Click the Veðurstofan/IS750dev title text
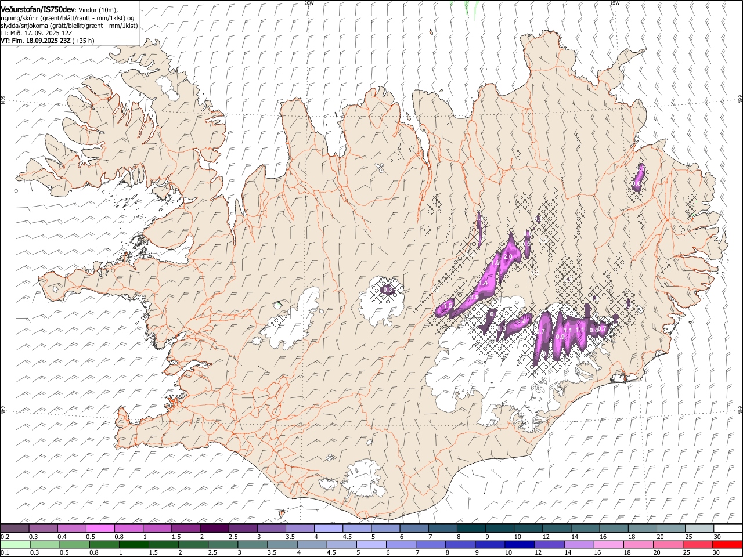The height and width of the screenshot is (557, 743). tap(38, 10)
